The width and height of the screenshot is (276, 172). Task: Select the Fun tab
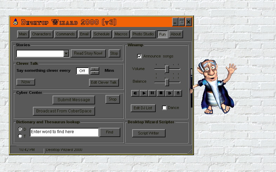(x=162, y=34)
